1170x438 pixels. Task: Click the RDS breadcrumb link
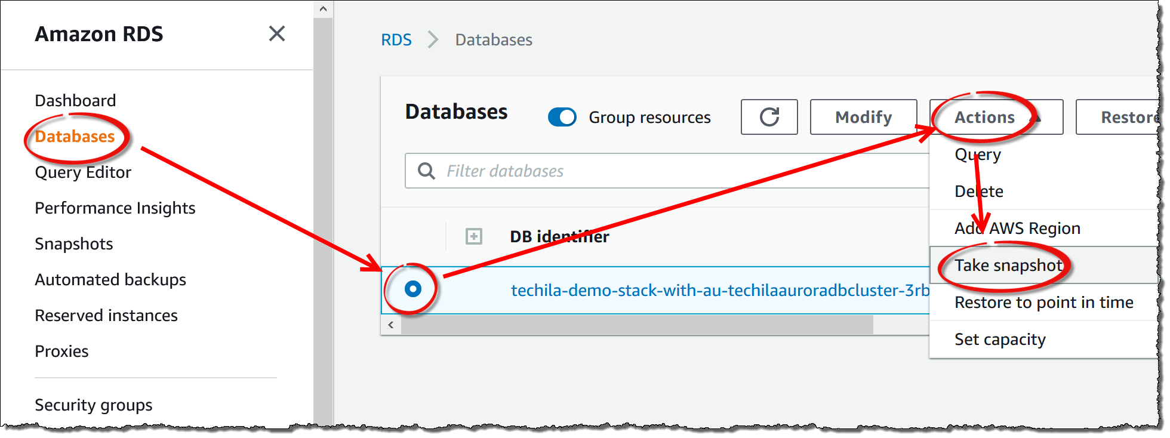click(x=396, y=40)
